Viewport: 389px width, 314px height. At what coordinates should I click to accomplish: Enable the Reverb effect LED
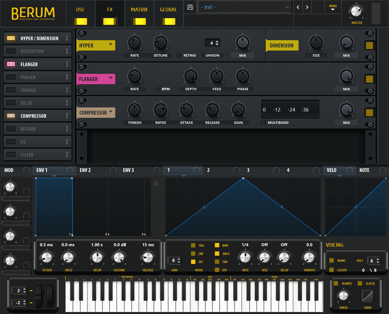coord(11,129)
